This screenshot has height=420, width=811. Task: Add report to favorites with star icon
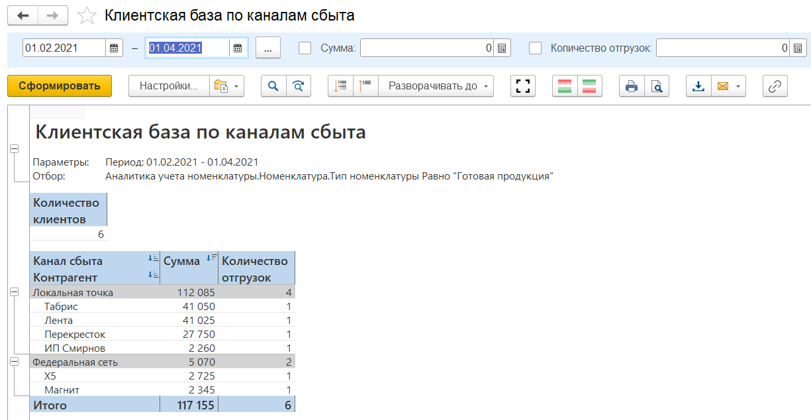point(87,15)
